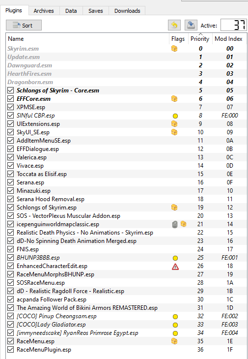
Task: Disable the AddItemMenuSE.esp plugin checkbox
Action: (10, 141)
